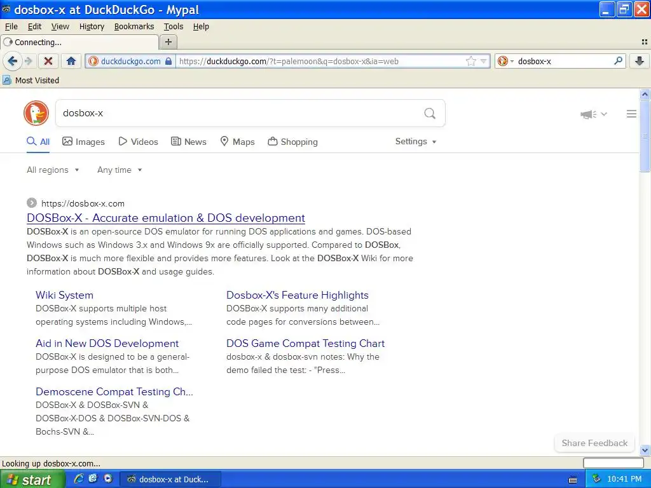
Task: Expand the chevron beside the megaphone icon
Action: click(x=604, y=114)
